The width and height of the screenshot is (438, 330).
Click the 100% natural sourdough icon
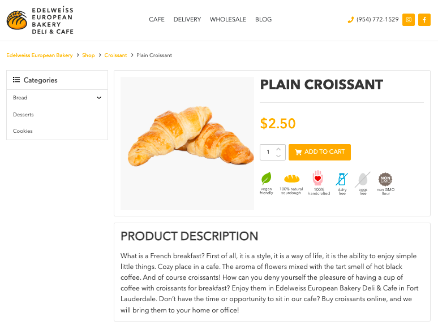point(291,179)
